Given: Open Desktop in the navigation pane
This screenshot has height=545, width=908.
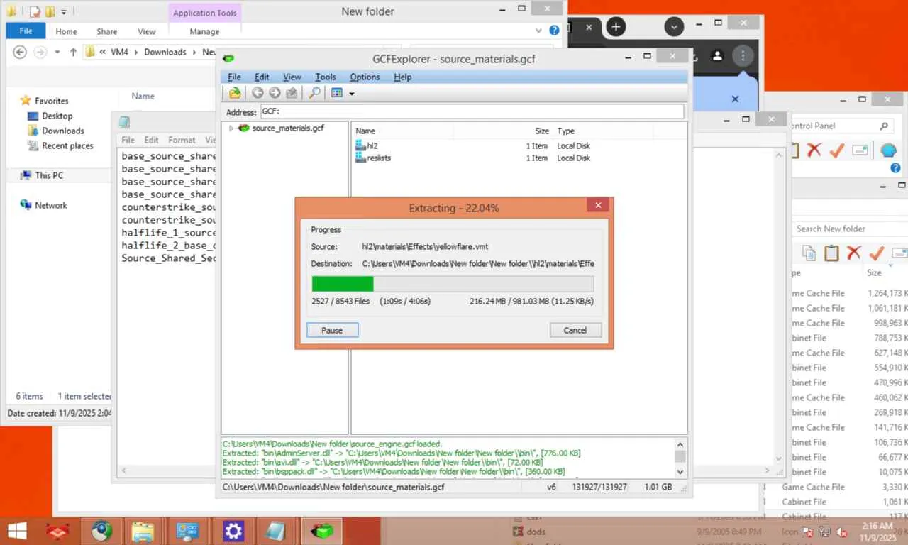Looking at the screenshot, I should (x=57, y=116).
